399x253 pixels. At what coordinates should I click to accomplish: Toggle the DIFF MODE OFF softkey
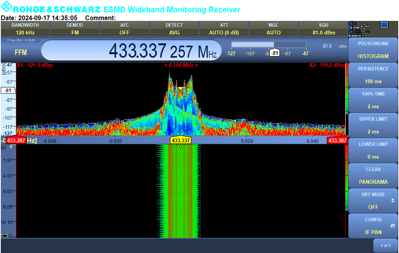(x=373, y=200)
